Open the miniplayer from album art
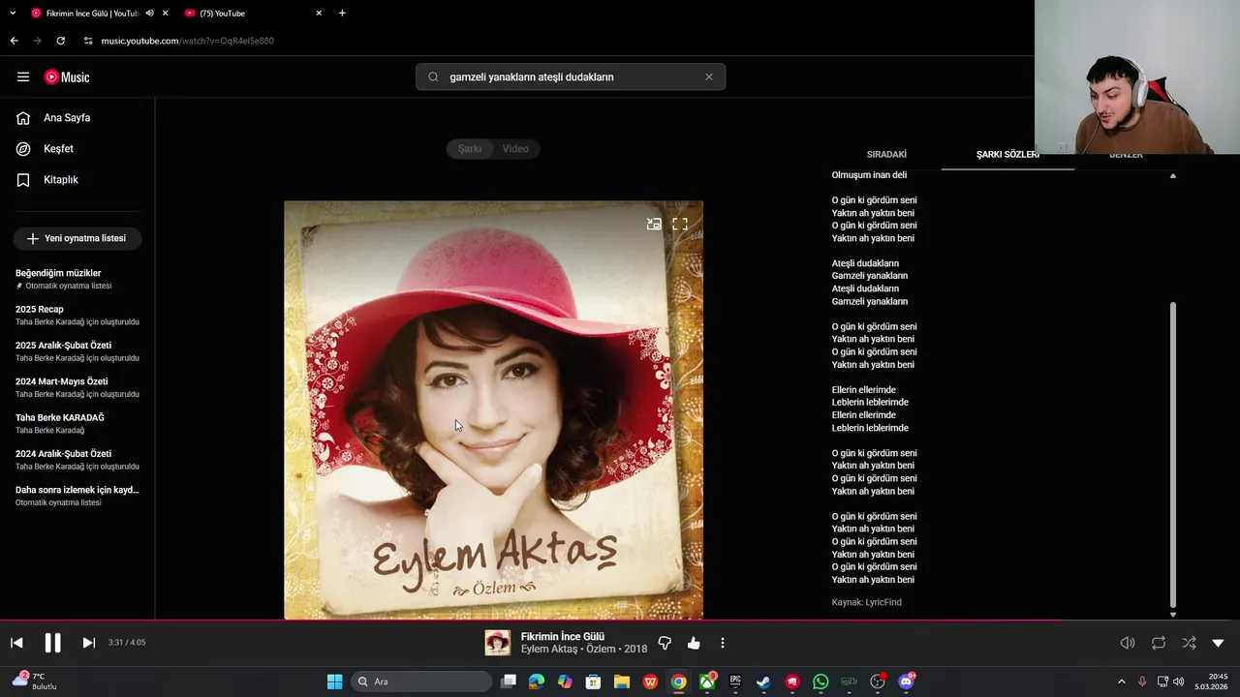This screenshot has height=697, width=1240. click(654, 224)
